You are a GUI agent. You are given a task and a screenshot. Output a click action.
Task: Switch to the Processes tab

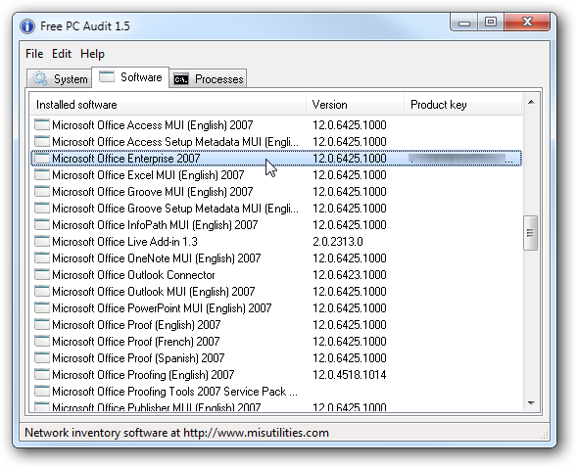[208, 78]
